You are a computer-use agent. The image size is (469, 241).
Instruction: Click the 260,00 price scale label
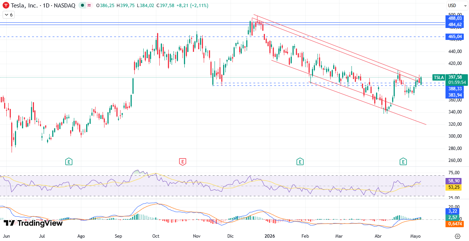pos(455,160)
